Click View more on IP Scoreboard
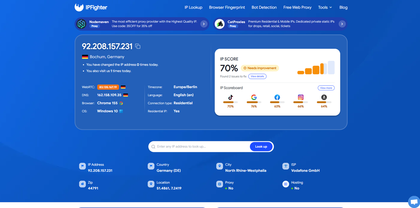420x208 pixels. click(x=326, y=88)
